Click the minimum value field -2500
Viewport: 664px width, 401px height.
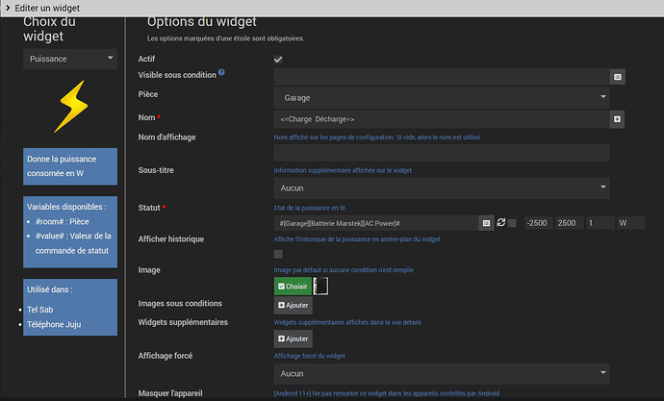coord(539,223)
